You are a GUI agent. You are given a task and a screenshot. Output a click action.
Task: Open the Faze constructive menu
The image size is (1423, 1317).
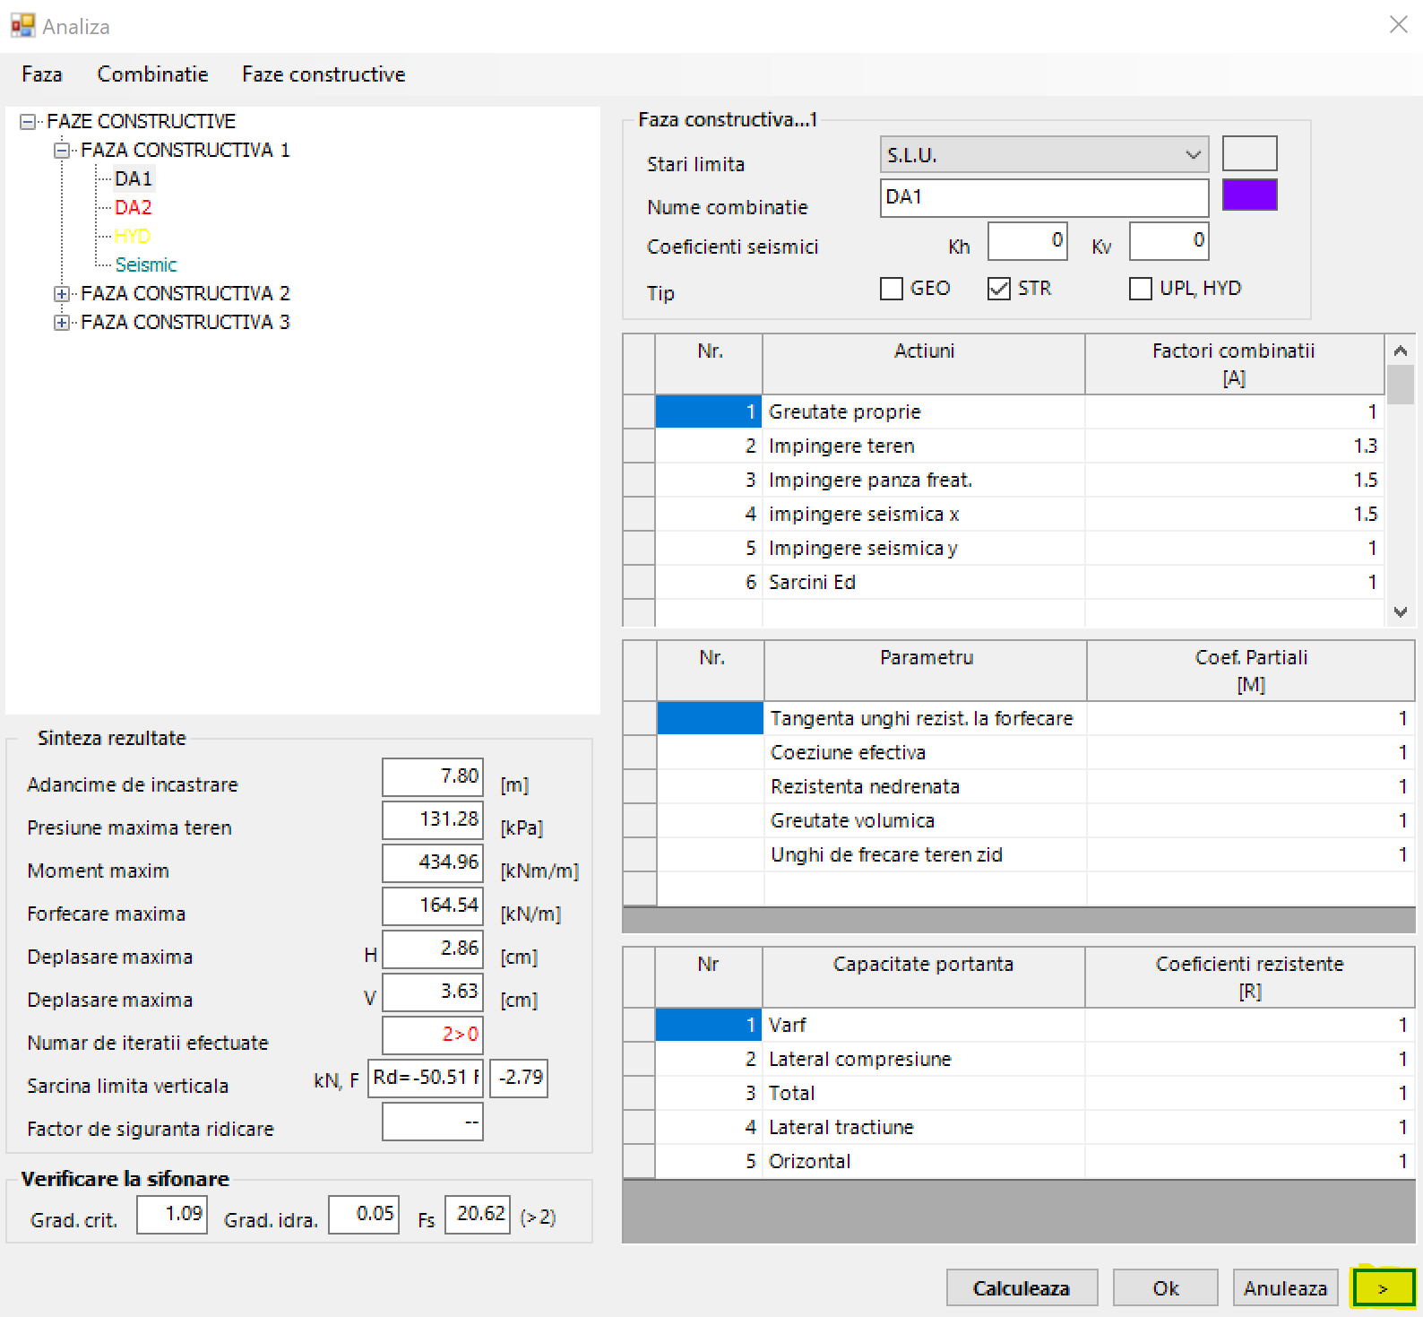[x=323, y=74]
